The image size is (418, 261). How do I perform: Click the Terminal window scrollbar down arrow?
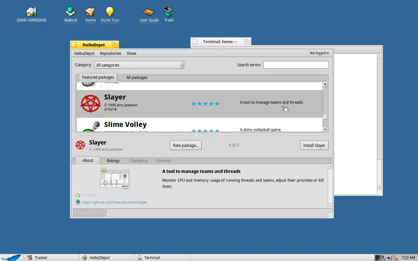[x=379, y=188]
